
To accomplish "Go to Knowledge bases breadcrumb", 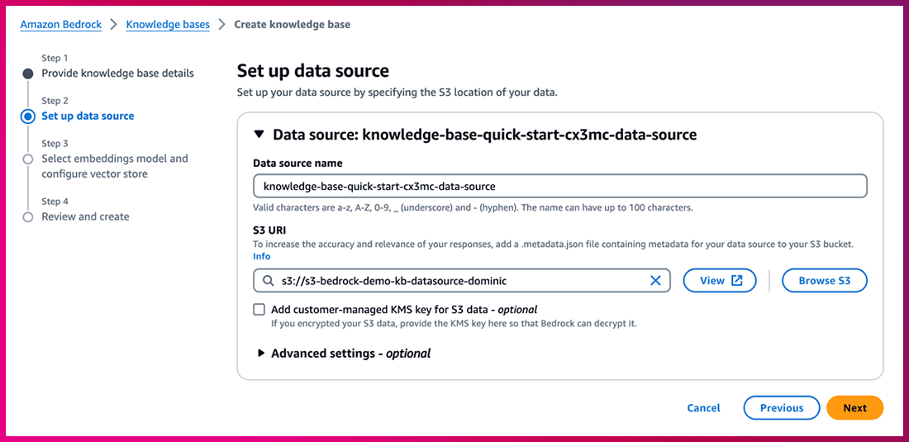I will tap(168, 25).
